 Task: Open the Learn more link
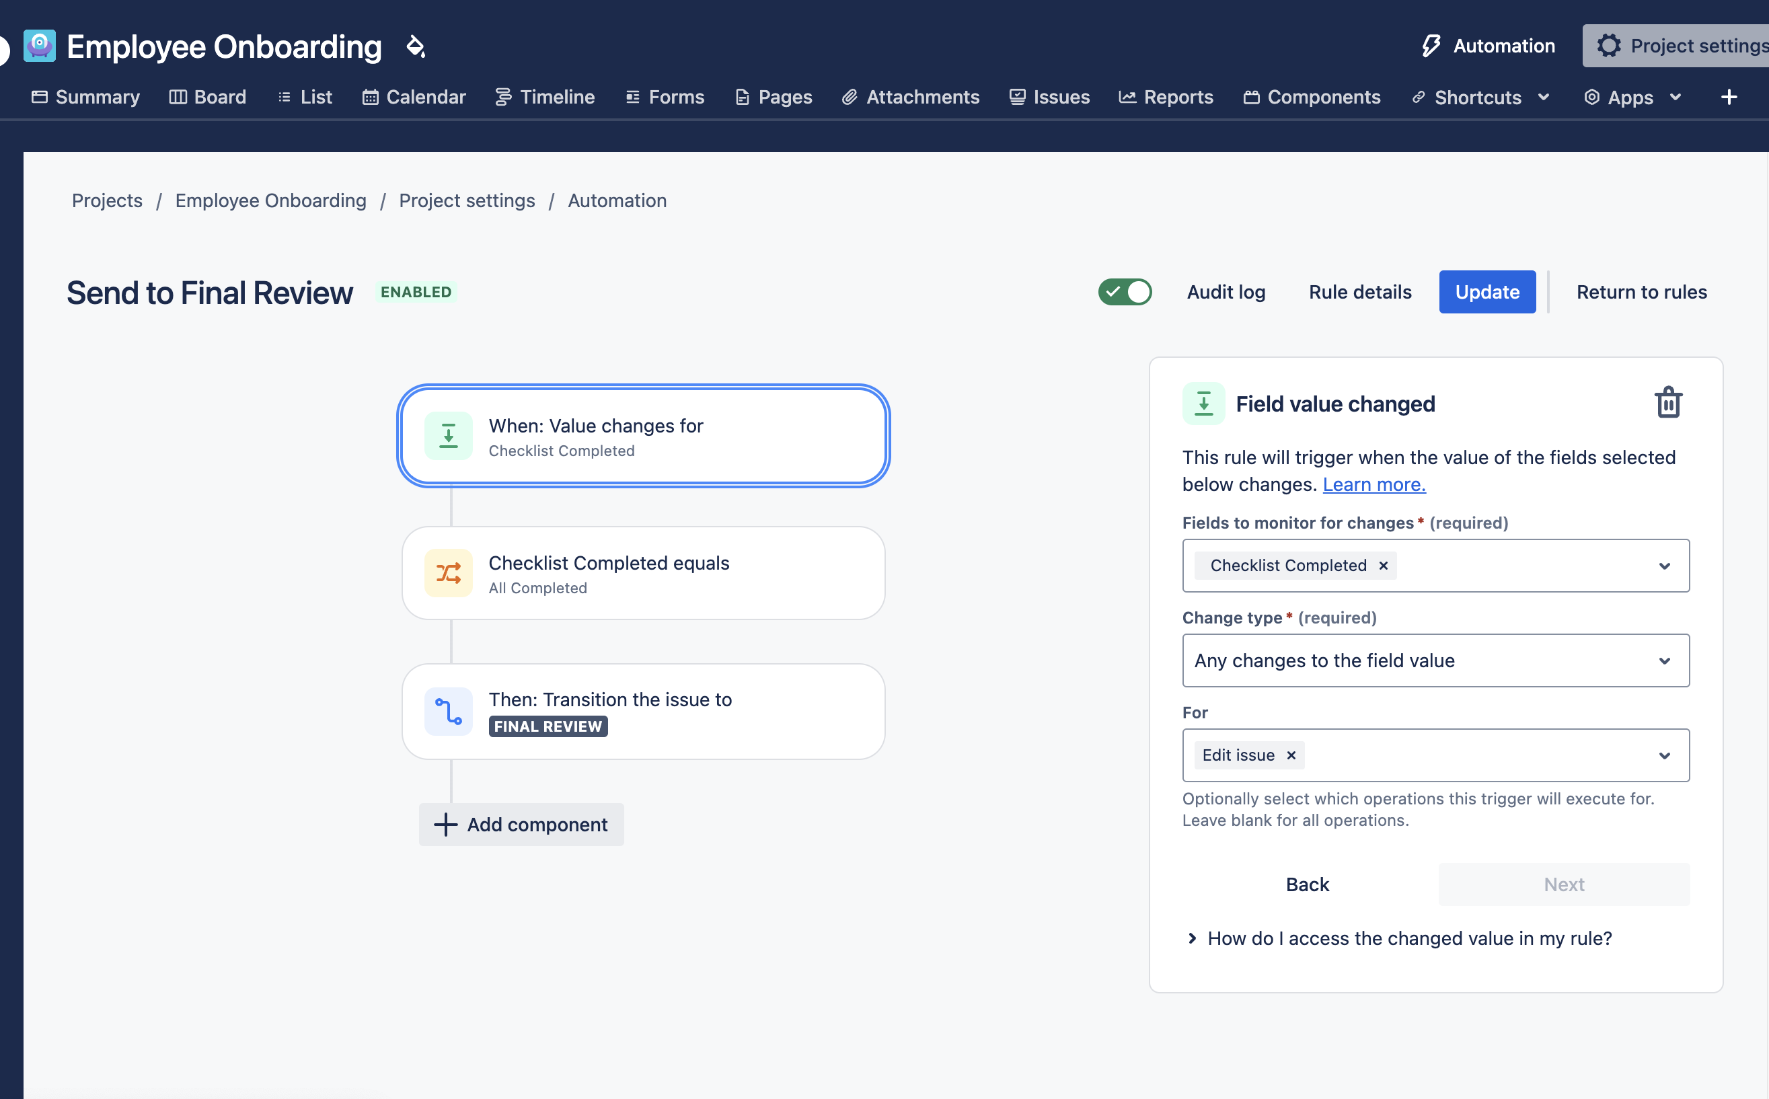point(1373,484)
